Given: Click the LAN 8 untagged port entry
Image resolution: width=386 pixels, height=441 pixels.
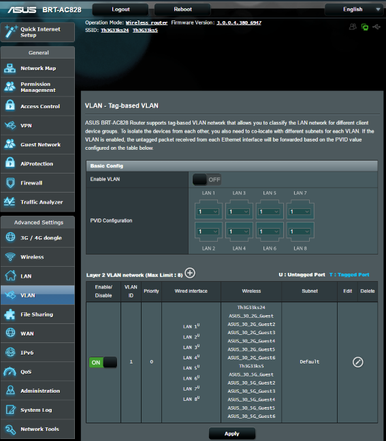Looking at the screenshot, I should click(191, 399).
